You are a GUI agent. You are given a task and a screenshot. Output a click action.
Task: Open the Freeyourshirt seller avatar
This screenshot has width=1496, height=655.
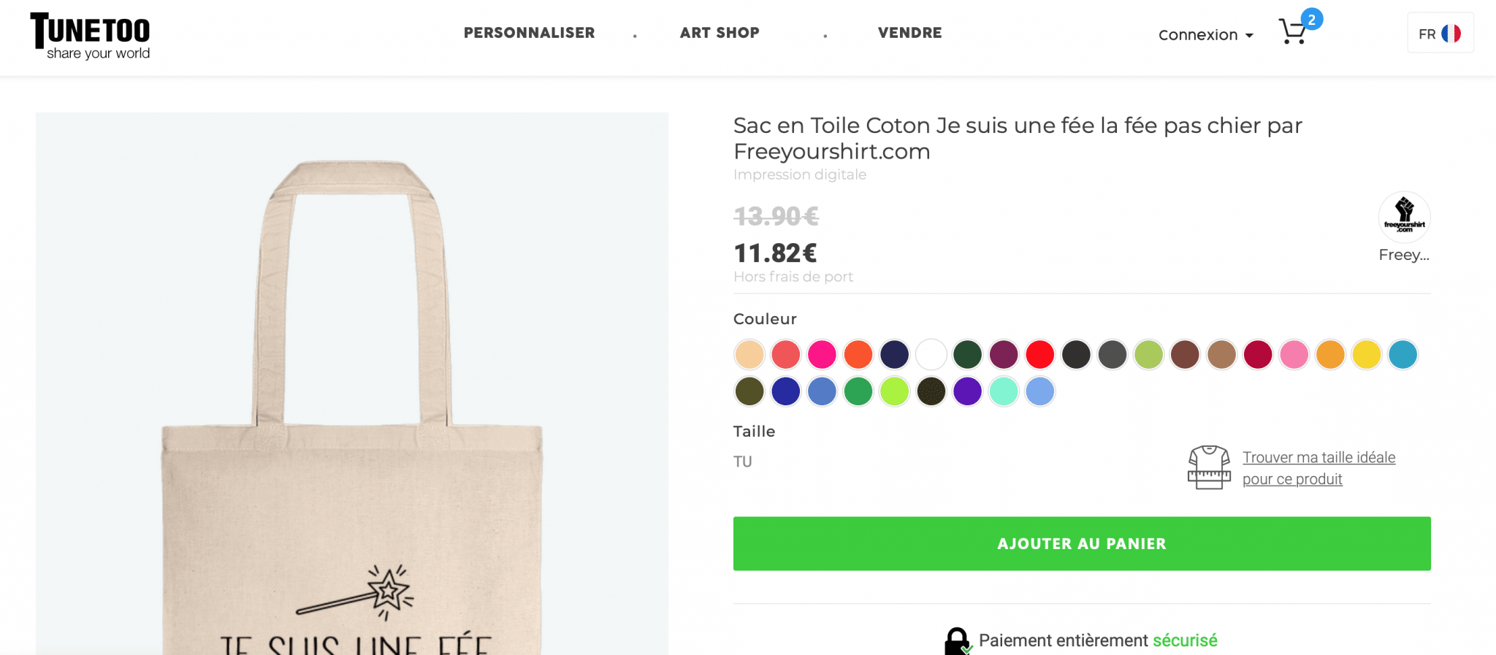pos(1404,218)
